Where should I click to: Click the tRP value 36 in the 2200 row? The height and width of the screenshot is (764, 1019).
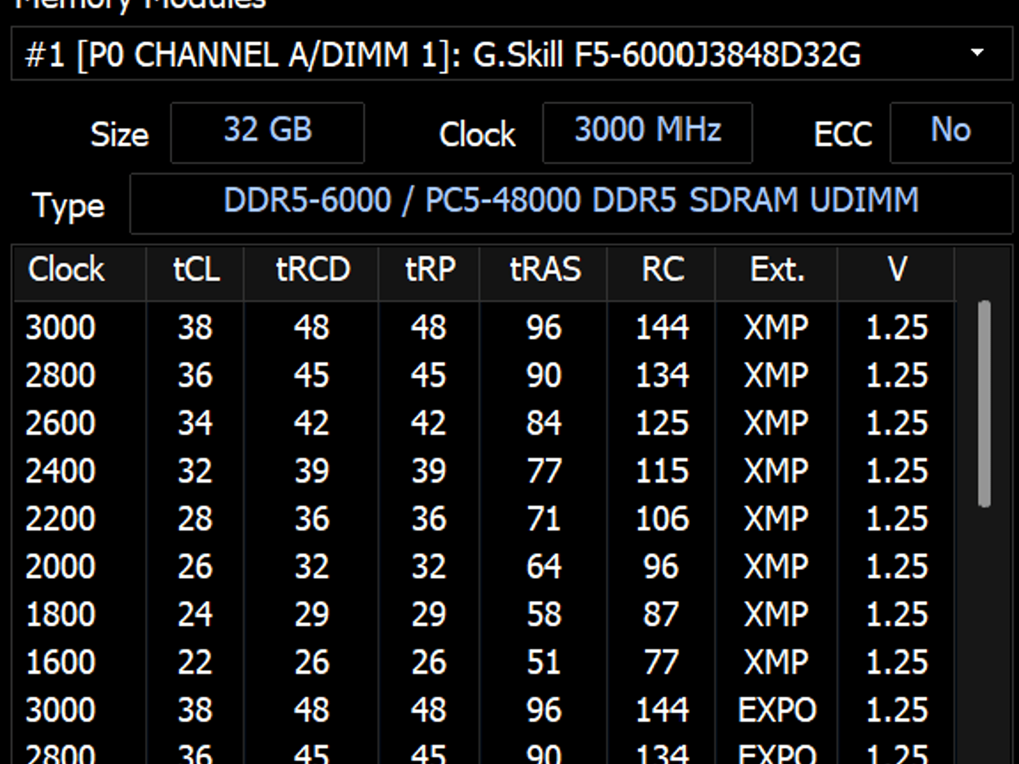[x=428, y=519]
